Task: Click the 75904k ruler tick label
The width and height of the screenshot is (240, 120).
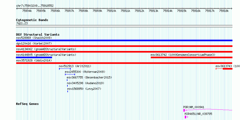Action: pyautogui.click(x=27, y=11)
